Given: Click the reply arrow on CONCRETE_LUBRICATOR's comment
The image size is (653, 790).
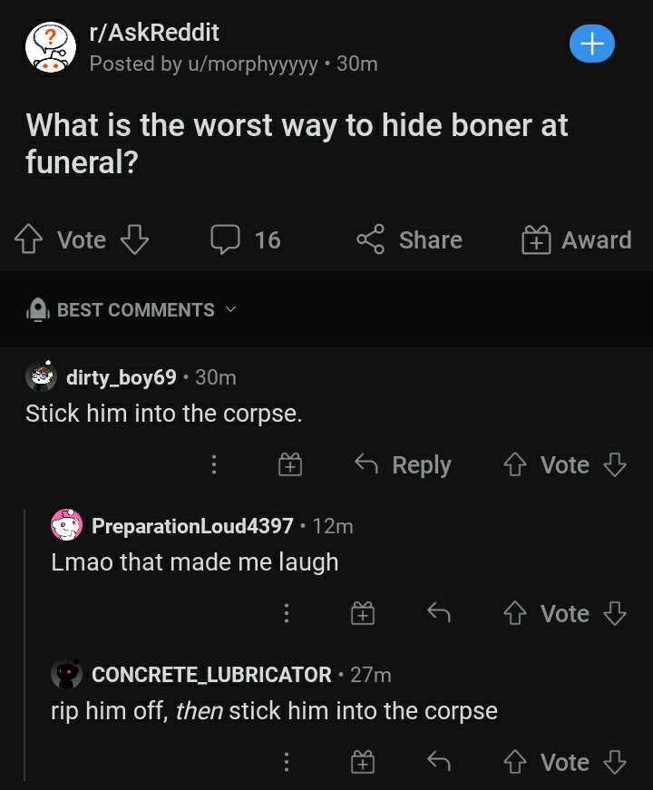Looking at the screenshot, I should point(439,762).
